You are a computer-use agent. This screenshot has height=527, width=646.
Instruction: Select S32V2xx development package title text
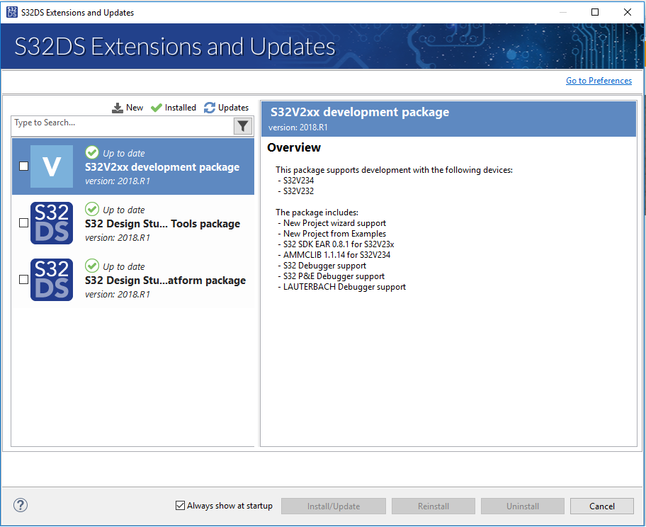click(162, 167)
